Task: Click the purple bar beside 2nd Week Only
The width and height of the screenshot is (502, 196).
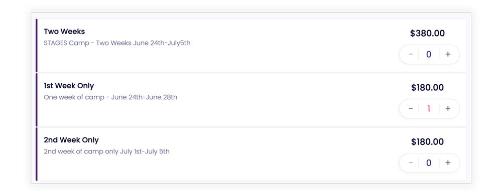Action: coord(37,154)
